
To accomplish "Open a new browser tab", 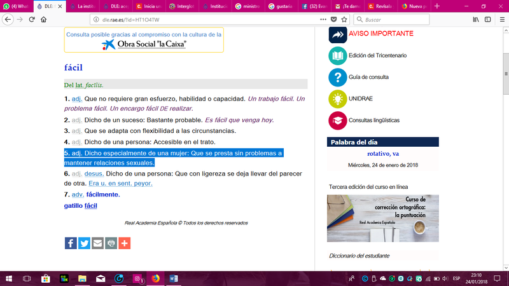I will [436, 6].
